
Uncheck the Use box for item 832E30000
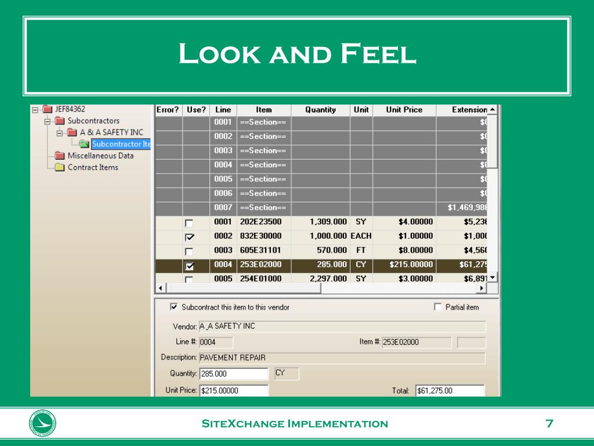[189, 238]
